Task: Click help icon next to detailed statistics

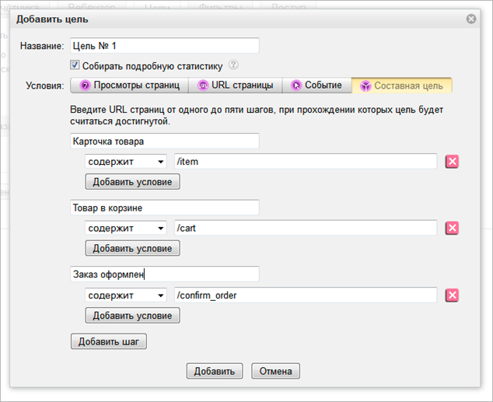Action: tap(233, 65)
